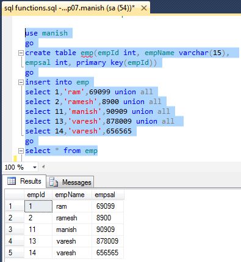
Task: Click the Results grid icon
Action: click(12, 181)
